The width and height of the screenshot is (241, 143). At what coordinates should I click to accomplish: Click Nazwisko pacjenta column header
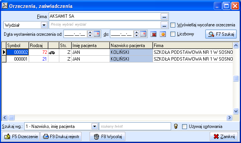point(131,46)
